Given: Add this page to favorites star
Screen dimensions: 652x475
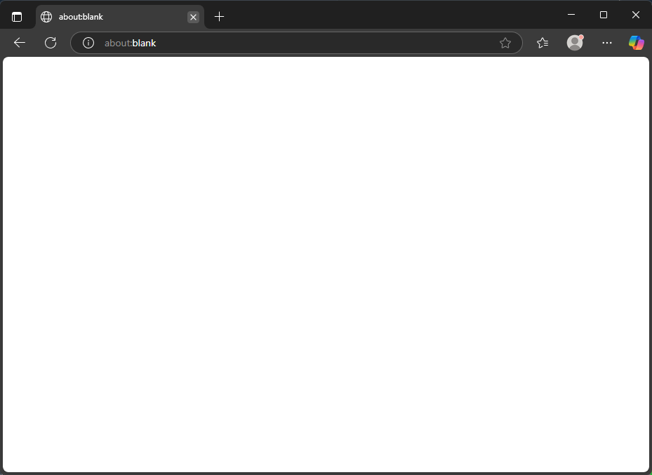Looking at the screenshot, I should [x=505, y=43].
